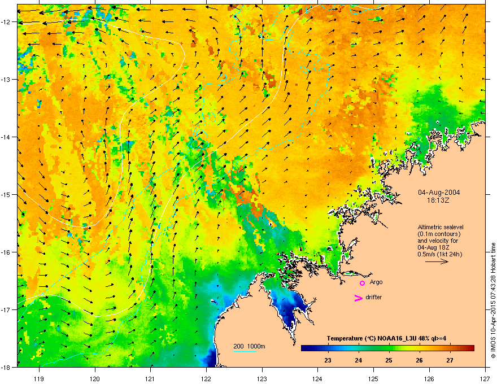This screenshot has height=384, width=497.
Task: Click the '(0.1m contours)' text line
Action: pos(439,234)
